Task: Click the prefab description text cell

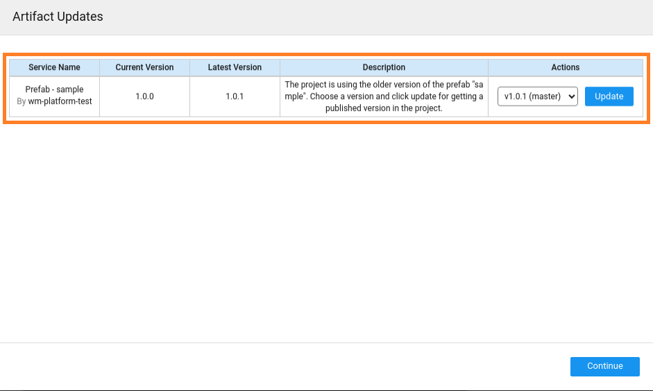Action: [384, 96]
